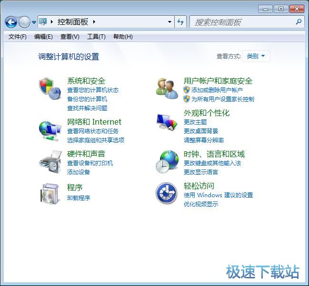Open 外观和个性化 heading link
Image resolution: width=309 pixels, height=286 pixels.
click(207, 113)
